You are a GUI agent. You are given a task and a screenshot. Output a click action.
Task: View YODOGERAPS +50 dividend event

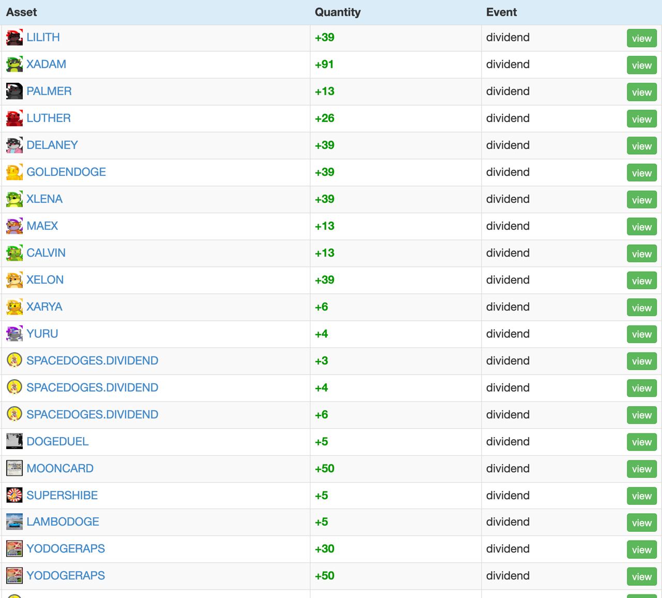pyautogui.click(x=642, y=576)
